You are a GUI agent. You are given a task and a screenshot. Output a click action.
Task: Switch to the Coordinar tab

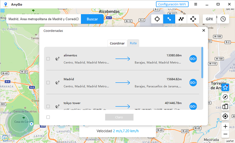coord(117,43)
